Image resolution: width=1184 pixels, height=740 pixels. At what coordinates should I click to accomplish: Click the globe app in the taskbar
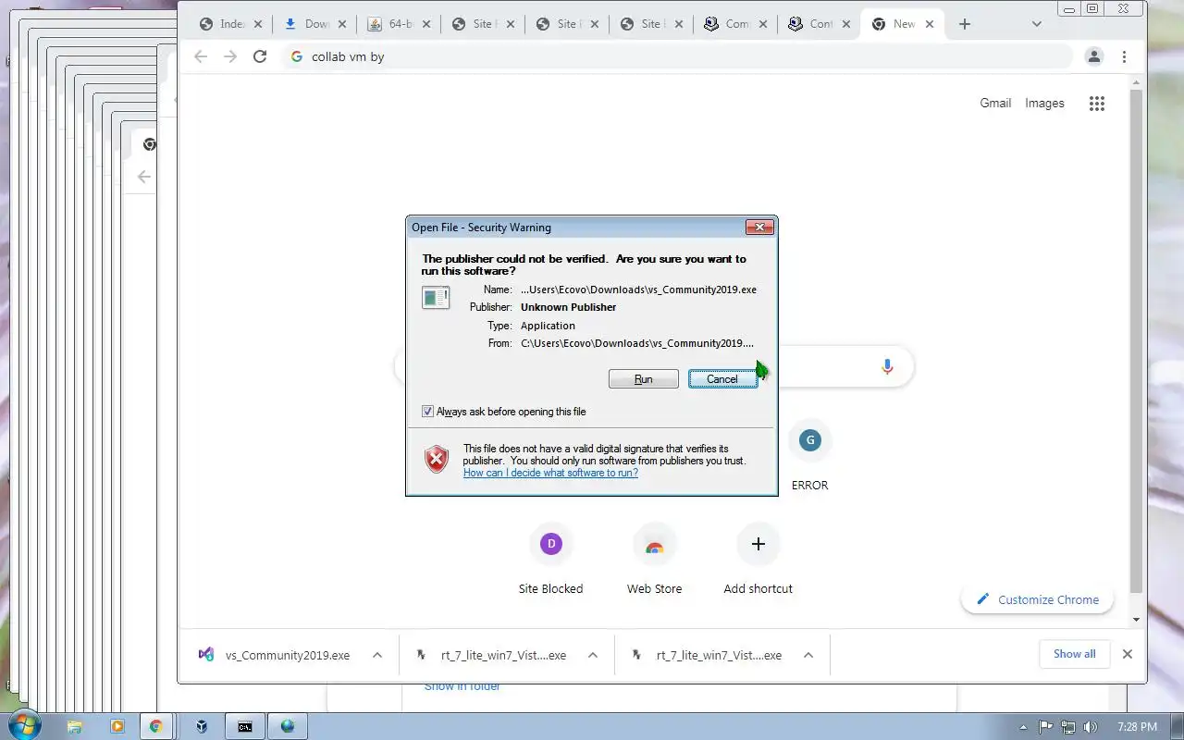point(288,726)
